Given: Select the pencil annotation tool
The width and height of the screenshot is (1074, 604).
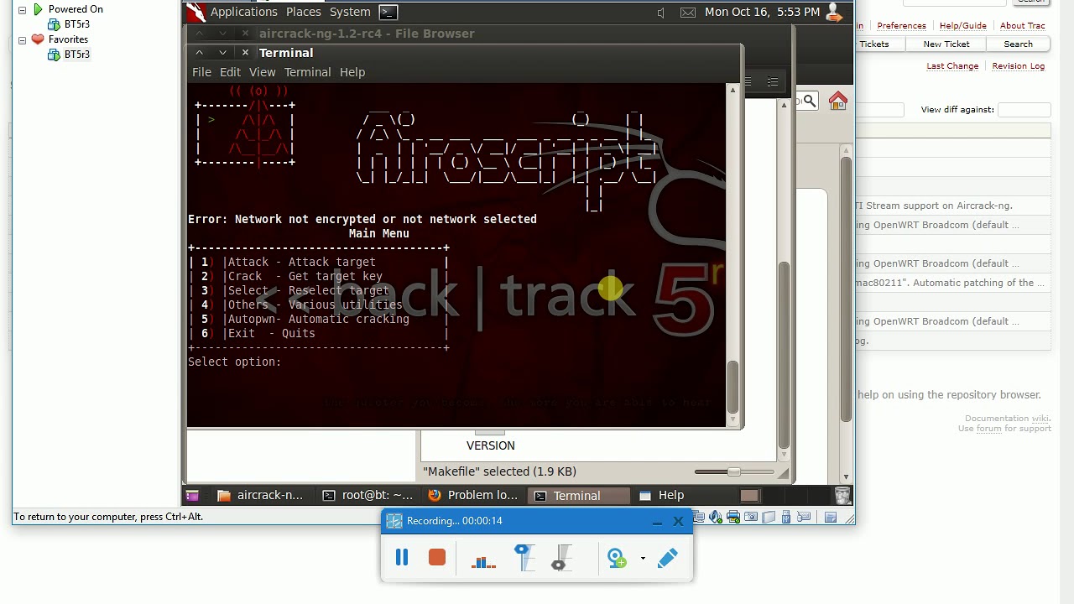Looking at the screenshot, I should pyautogui.click(x=668, y=558).
